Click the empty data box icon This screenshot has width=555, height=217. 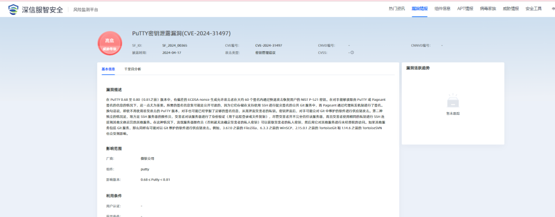(x=453, y=101)
